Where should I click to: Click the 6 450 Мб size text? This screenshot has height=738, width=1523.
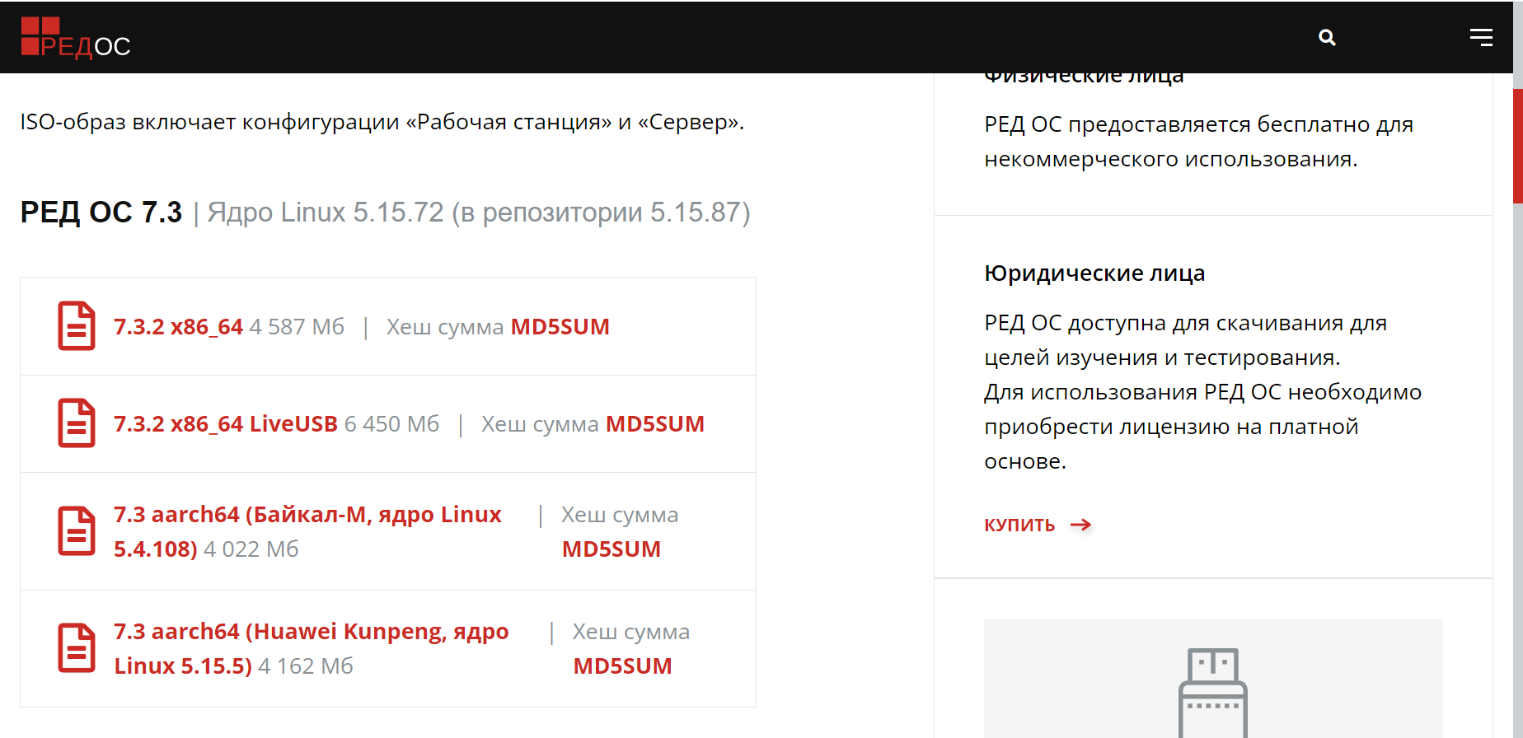click(391, 424)
